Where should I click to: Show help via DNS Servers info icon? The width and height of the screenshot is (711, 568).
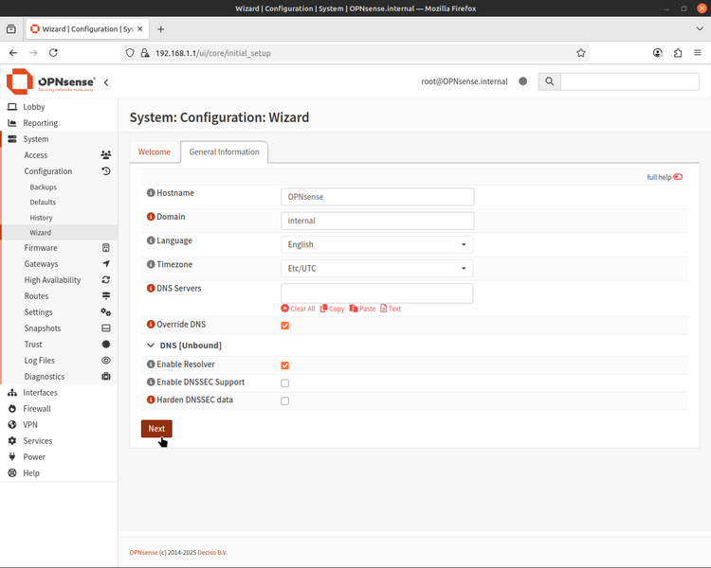pos(151,288)
